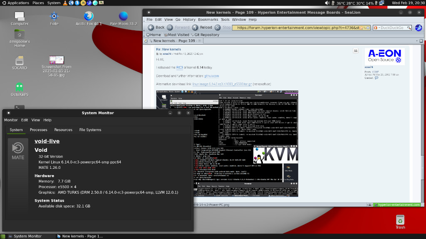Viewport: 426px width, 239px height.
Task: Expand the URL history dropdown arrow
Action: 368,28
